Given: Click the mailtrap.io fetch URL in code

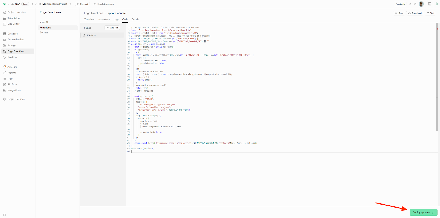Looking at the screenshot, I should click(x=200, y=143).
